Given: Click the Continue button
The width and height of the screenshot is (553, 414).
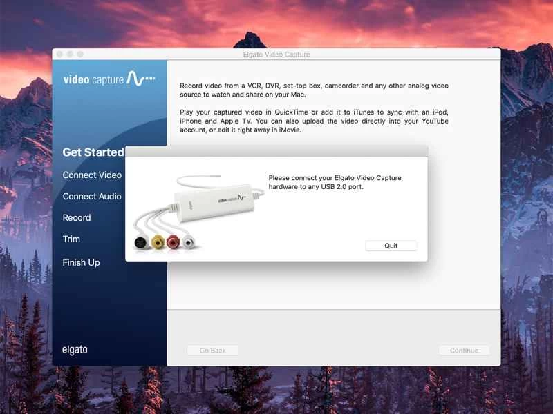Looking at the screenshot, I should [x=464, y=350].
